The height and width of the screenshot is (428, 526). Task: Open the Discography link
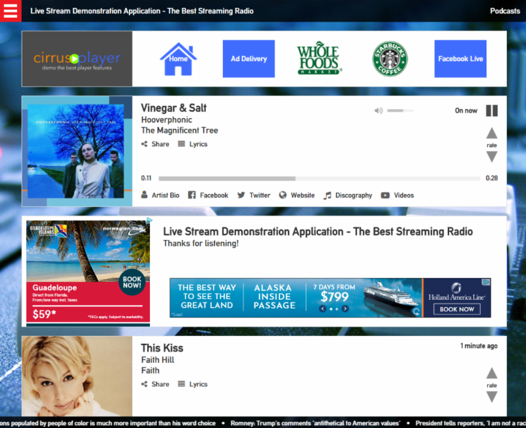pyautogui.click(x=348, y=195)
